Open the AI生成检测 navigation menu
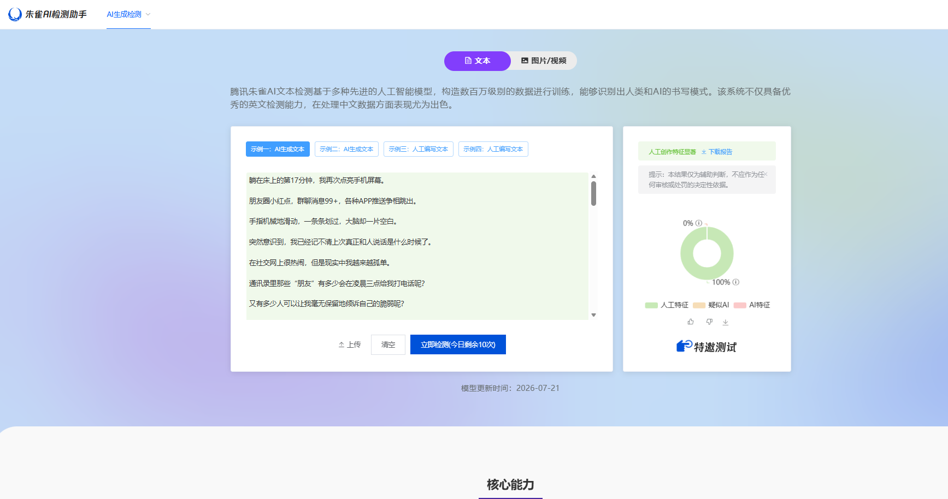Image resolution: width=948 pixels, height=499 pixels. [x=128, y=14]
